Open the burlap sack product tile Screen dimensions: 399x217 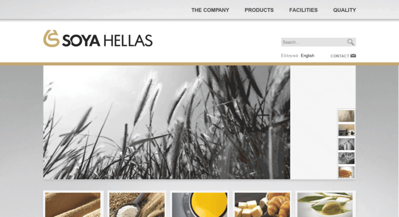pos(73,205)
